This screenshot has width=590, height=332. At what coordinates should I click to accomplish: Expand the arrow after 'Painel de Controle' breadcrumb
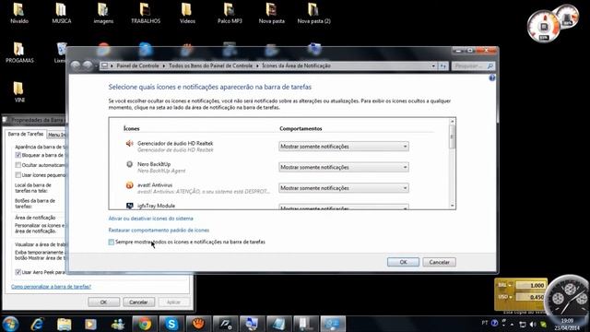(164, 65)
